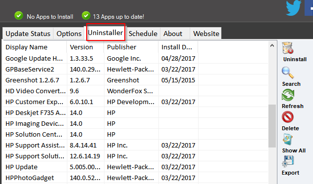Screen dimensions: 313x184
Task: Select the HD Video Converter entry
Action: coord(136,91)
